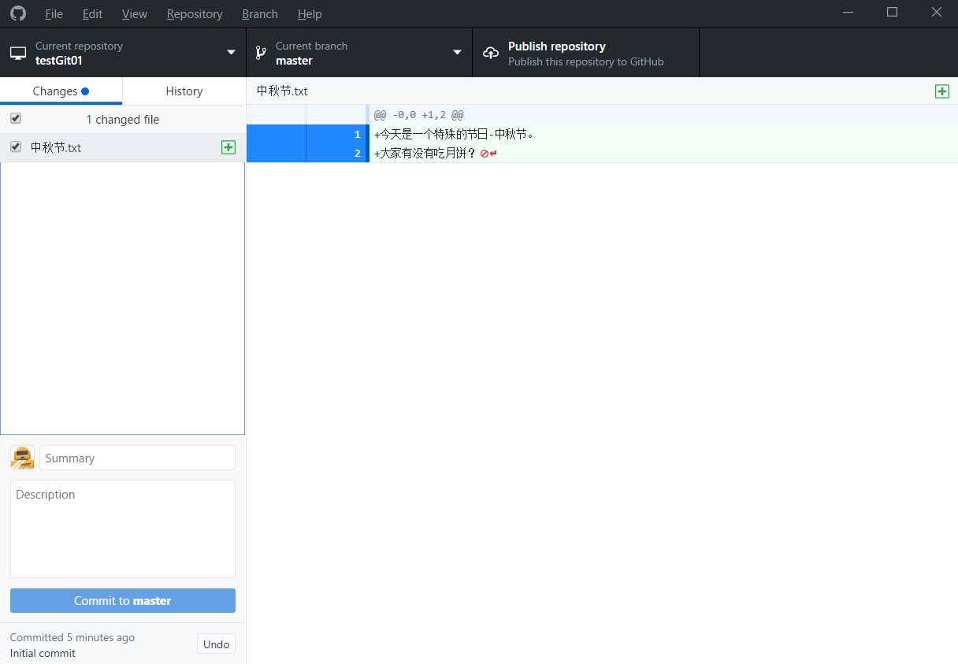
Task: Close the GitHub Desktop window
Action: click(936, 13)
